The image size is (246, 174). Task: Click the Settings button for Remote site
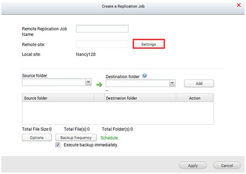pos(149,44)
